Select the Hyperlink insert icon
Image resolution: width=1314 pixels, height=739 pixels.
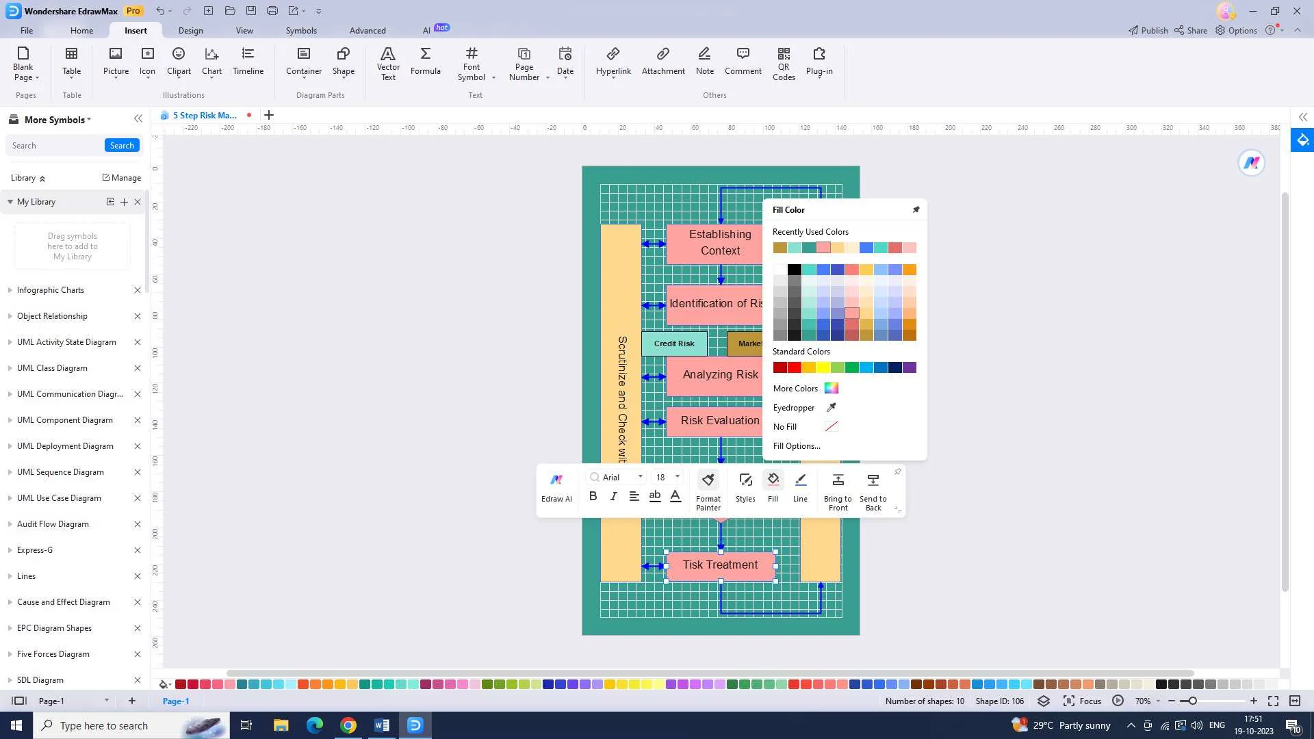point(613,60)
